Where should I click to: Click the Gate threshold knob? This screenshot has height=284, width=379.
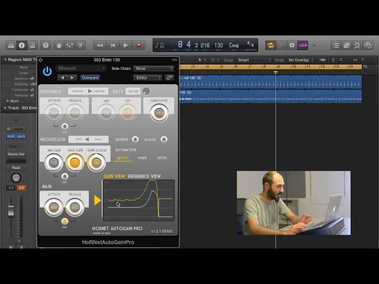(x=146, y=91)
